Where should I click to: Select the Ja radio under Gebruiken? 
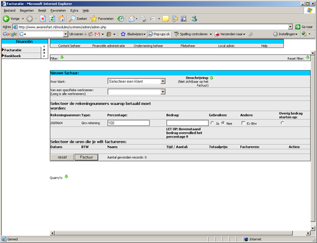[212, 123]
